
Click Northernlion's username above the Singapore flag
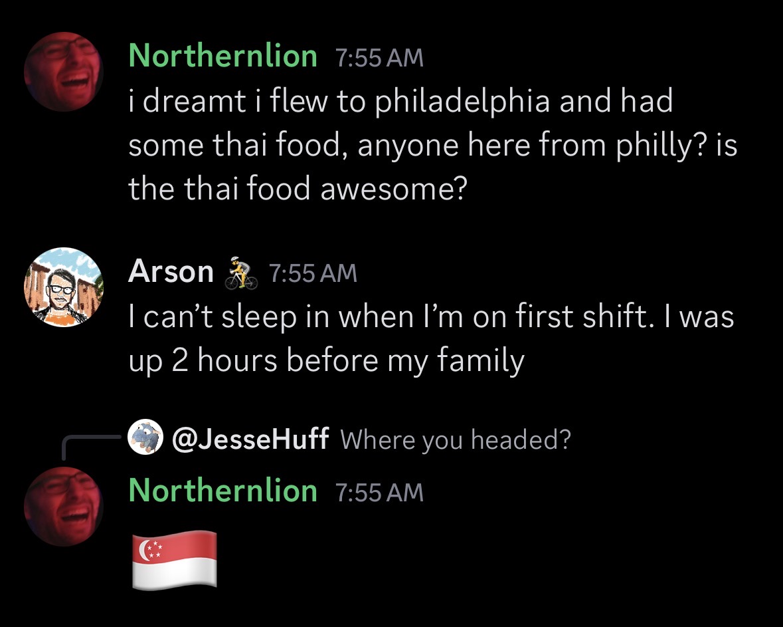coord(222,490)
